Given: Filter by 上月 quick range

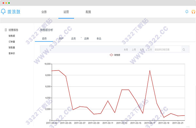Looking at the screenshot, I should (150, 50).
